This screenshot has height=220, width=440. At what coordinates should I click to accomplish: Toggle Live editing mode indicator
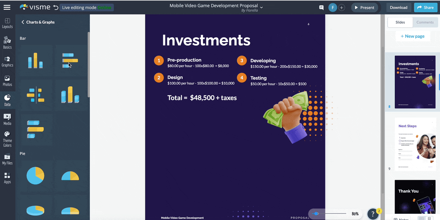click(87, 8)
